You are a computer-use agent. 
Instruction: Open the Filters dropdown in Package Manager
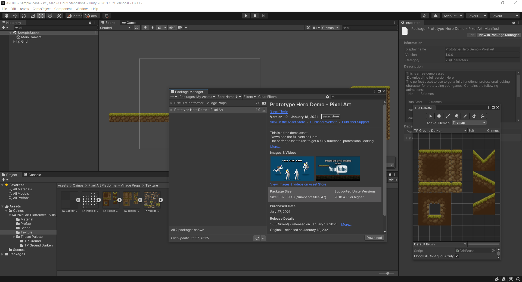[250, 97]
